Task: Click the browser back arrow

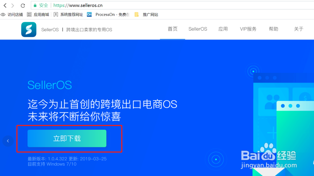Action: pos(5,5)
